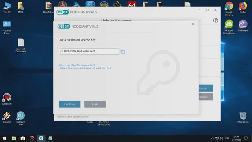Open 'I have a Username and Password' link
Image resolution: width=252 pixels, height=142 pixels.
tap(85, 68)
